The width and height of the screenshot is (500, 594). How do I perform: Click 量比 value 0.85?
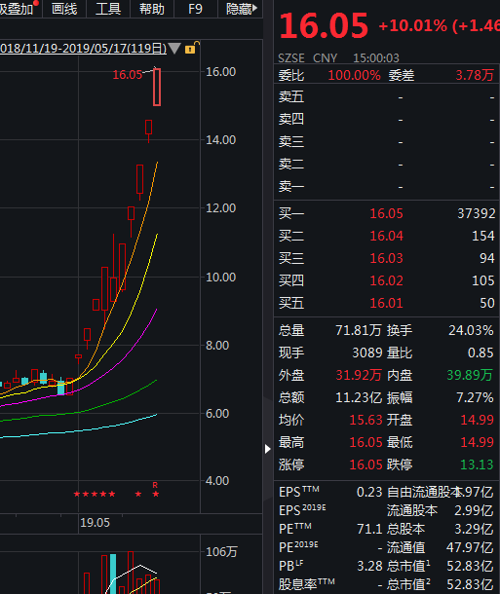tap(481, 353)
